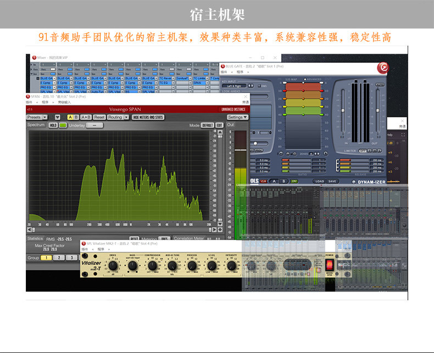Image resolution: width=434 pixels, height=353 pixels.
Task: Select preset slot B in Dynam-izer
Action: click(283, 182)
